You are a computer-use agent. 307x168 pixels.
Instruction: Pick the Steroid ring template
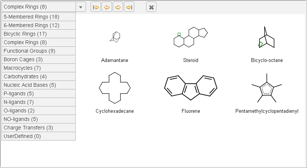click(191, 37)
